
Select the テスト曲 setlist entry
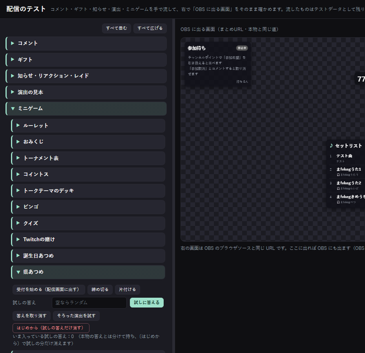(344, 156)
